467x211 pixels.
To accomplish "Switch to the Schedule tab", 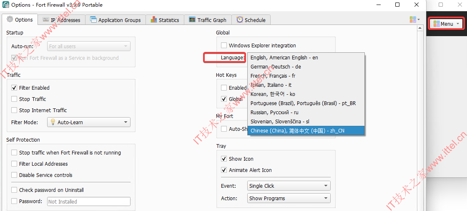I will pyautogui.click(x=251, y=20).
